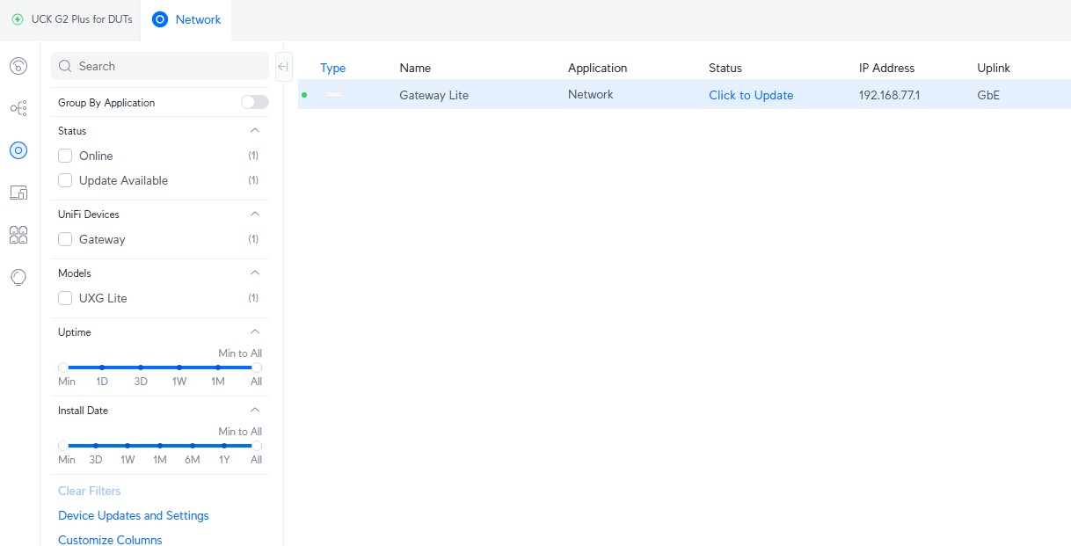1071x546 pixels.
Task: Enable the Update Available checkbox
Action: click(65, 180)
